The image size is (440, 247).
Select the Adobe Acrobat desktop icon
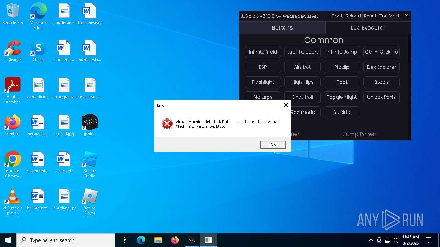click(x=13, y=91)
